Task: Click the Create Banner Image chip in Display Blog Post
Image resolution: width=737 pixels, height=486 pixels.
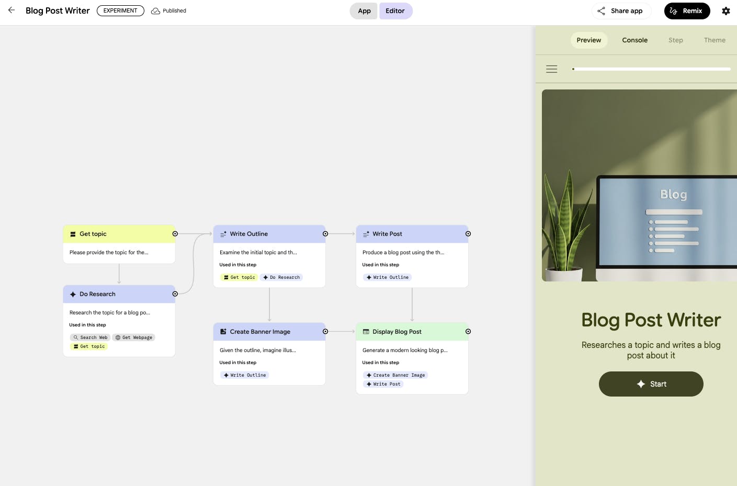Action: pos(395,375)
